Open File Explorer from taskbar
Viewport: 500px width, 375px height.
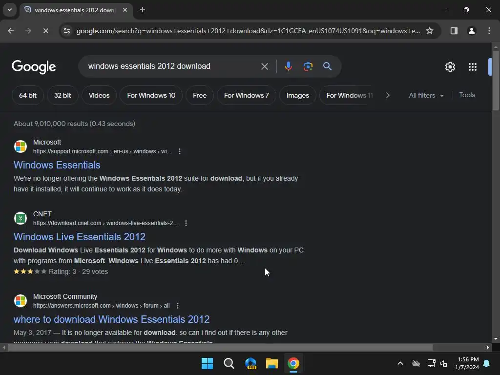click(x=272, y=363)
